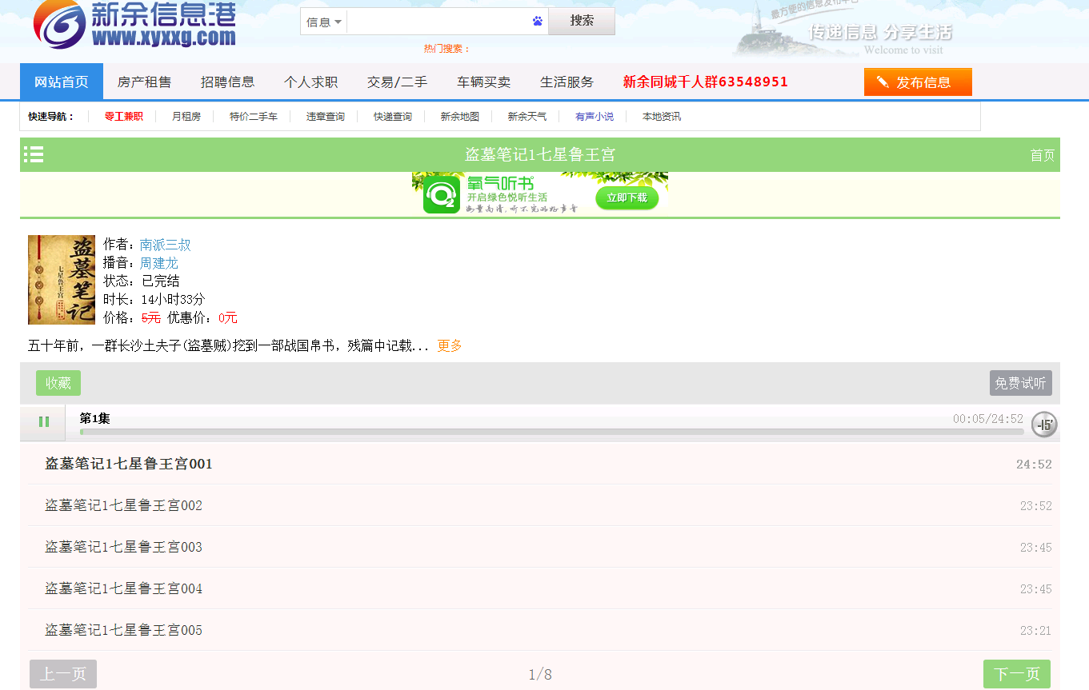1089x690 pixels.
Task: Play episode 盗墓笔记1七星鲁王宫003
Action: tap(123, 547)
